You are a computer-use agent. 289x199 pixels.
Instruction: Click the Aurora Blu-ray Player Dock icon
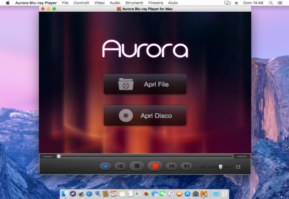tap(204, 194)
